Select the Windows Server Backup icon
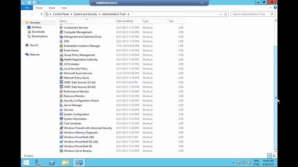Viewport: 298px width, 167px height. (61, 151)
